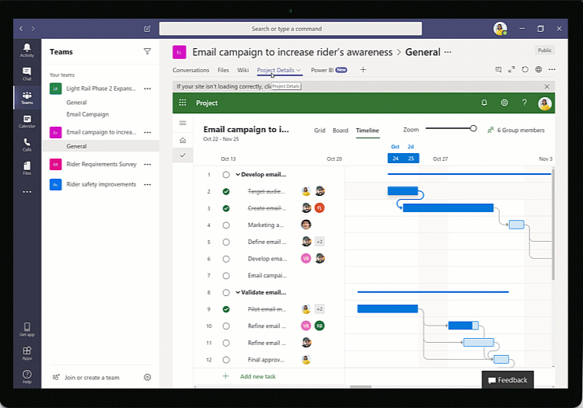Mark task 1 Develop email complete
The width and height of the screenshot is (583, 408).
(226, 175)
